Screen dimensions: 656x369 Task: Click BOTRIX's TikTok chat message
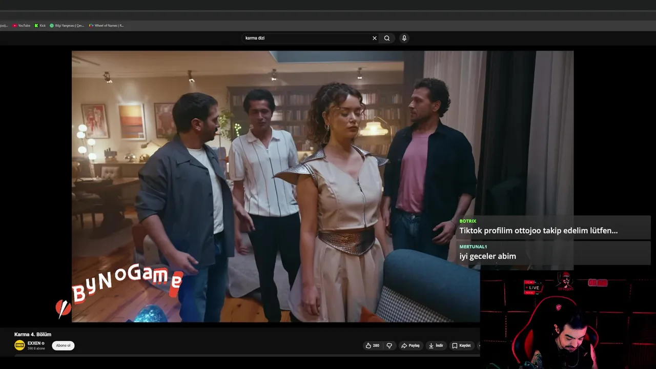[x=552, y=227]
